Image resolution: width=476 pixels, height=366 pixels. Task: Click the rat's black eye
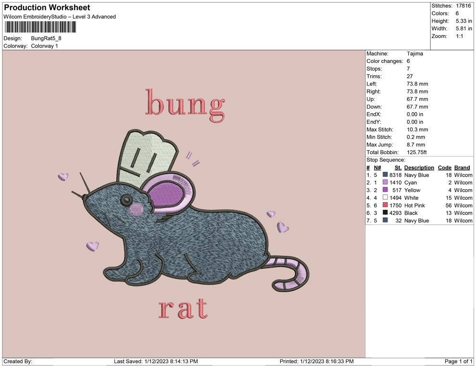126,199
